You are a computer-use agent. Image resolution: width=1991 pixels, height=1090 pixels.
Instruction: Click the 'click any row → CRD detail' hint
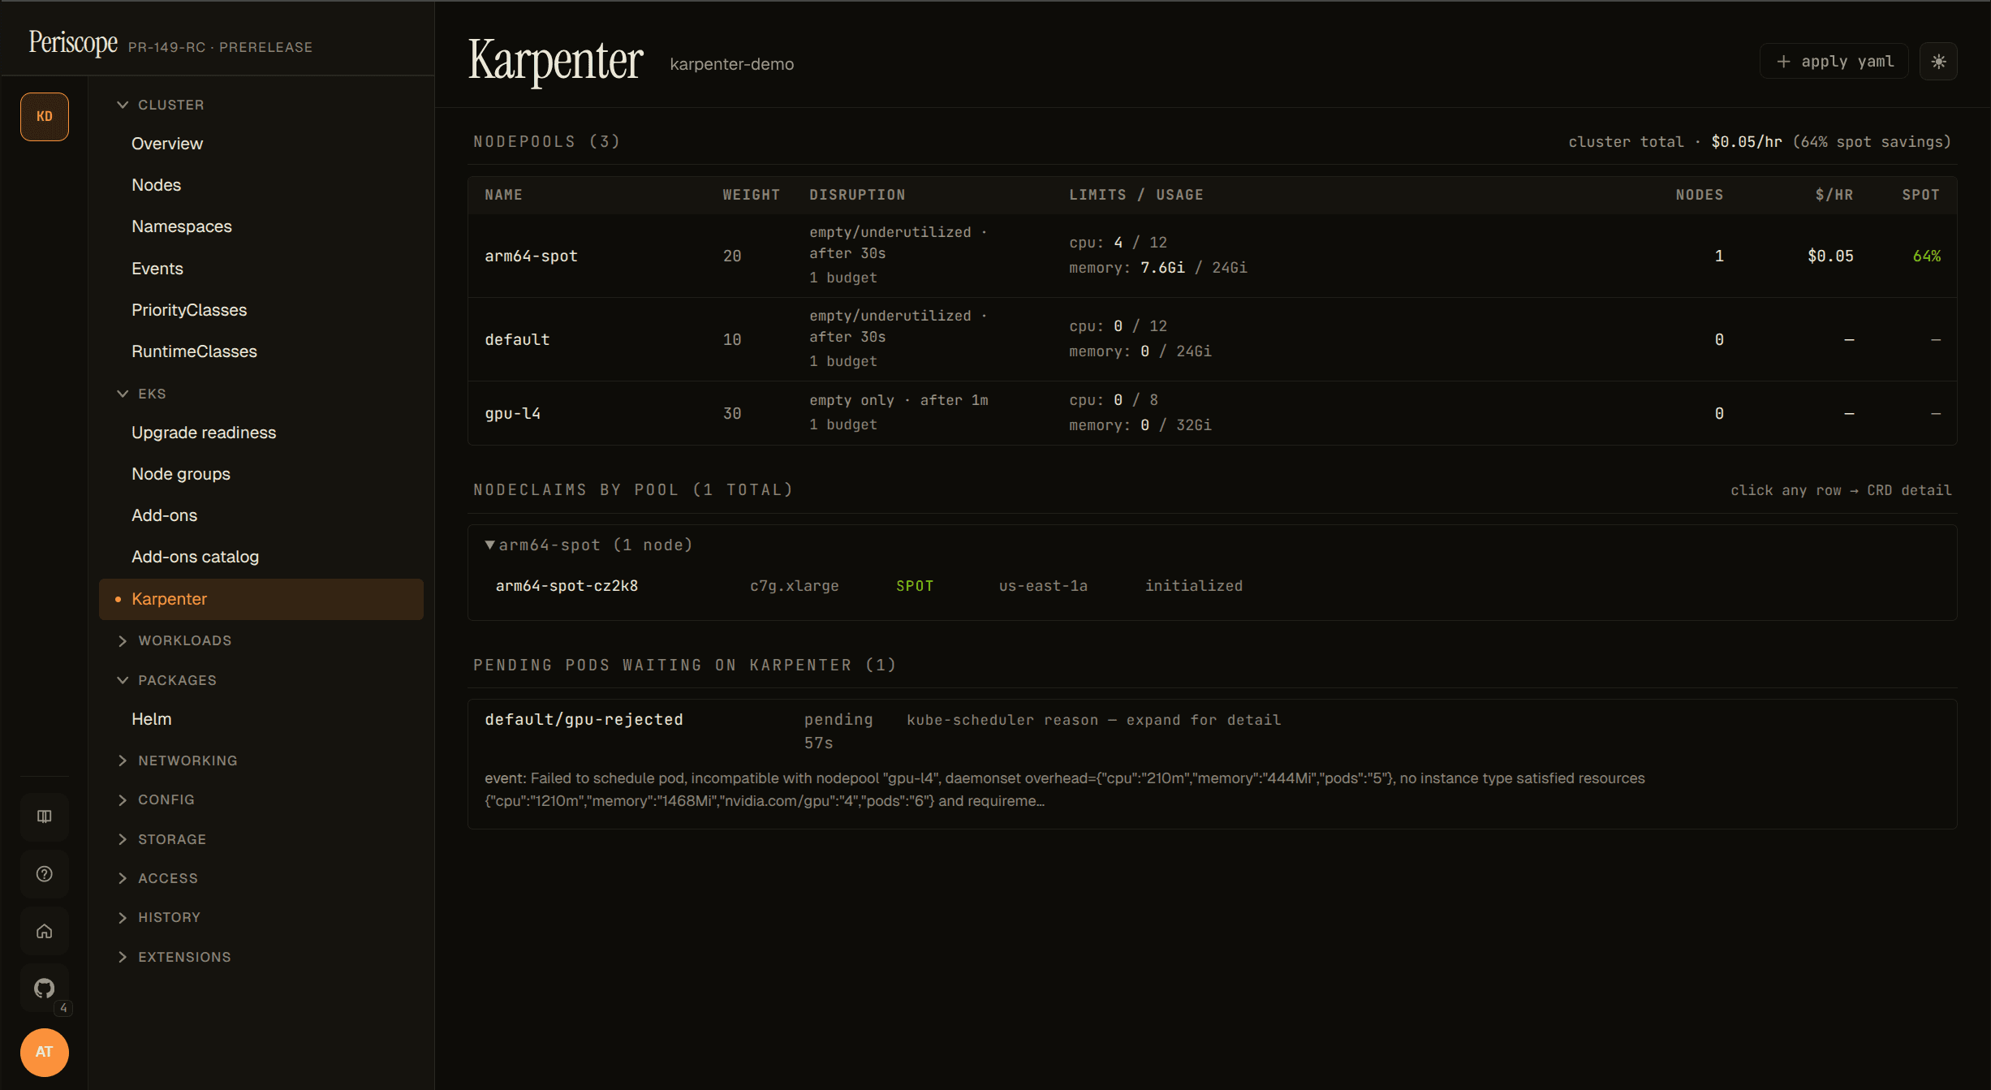[1841, 490]
